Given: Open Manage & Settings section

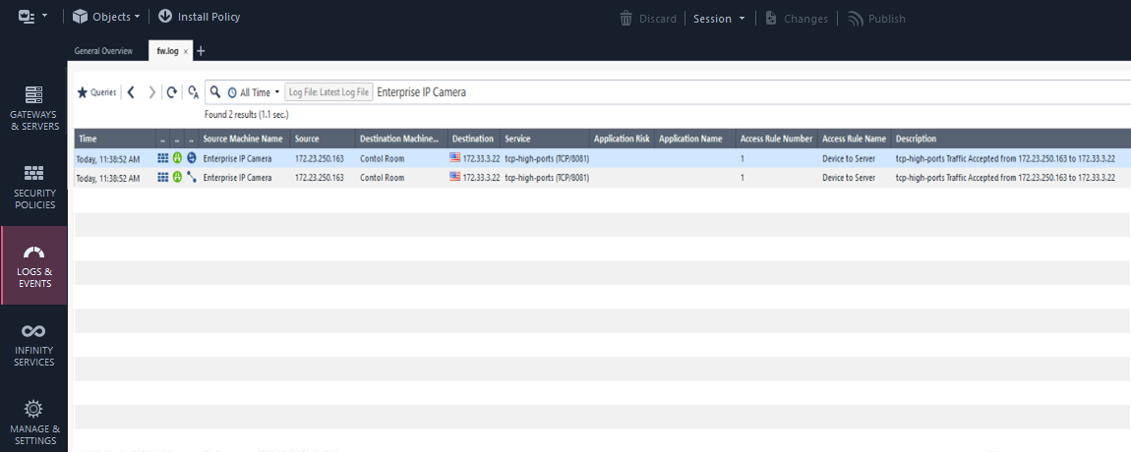Looking at the screenshot, I should (33, 424).
